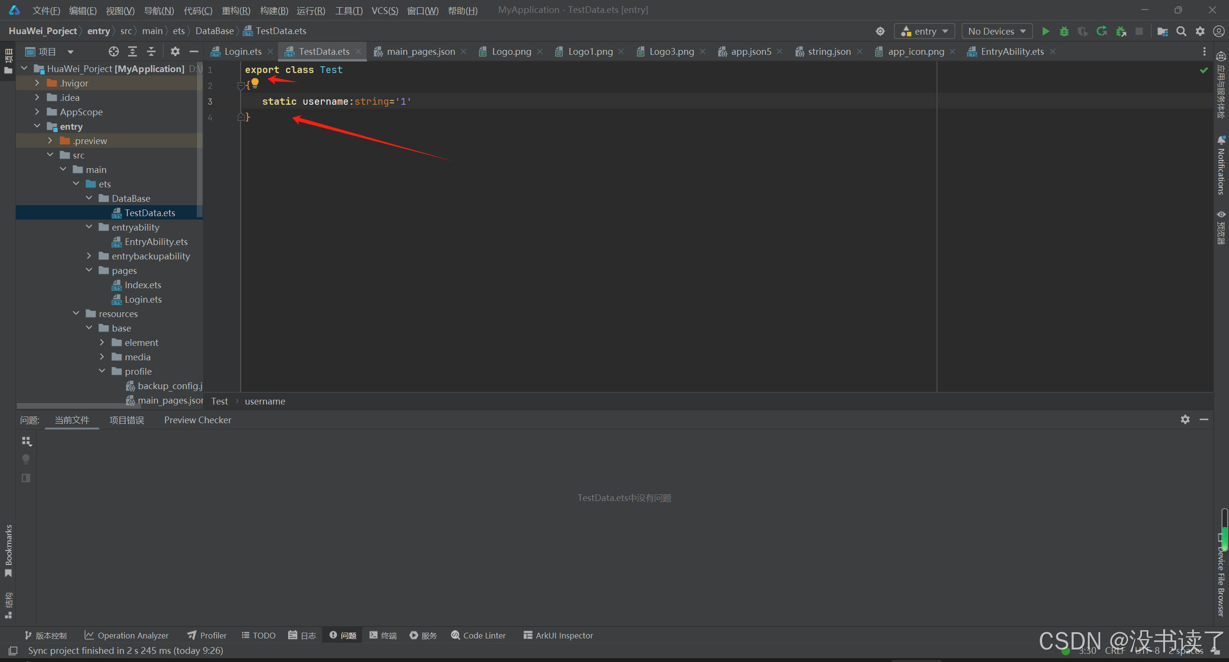
Task: Open the 构建(B) Build menu
Action: 273,10
